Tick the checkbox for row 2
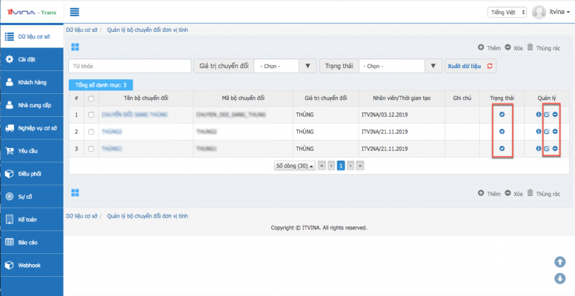 91,132
